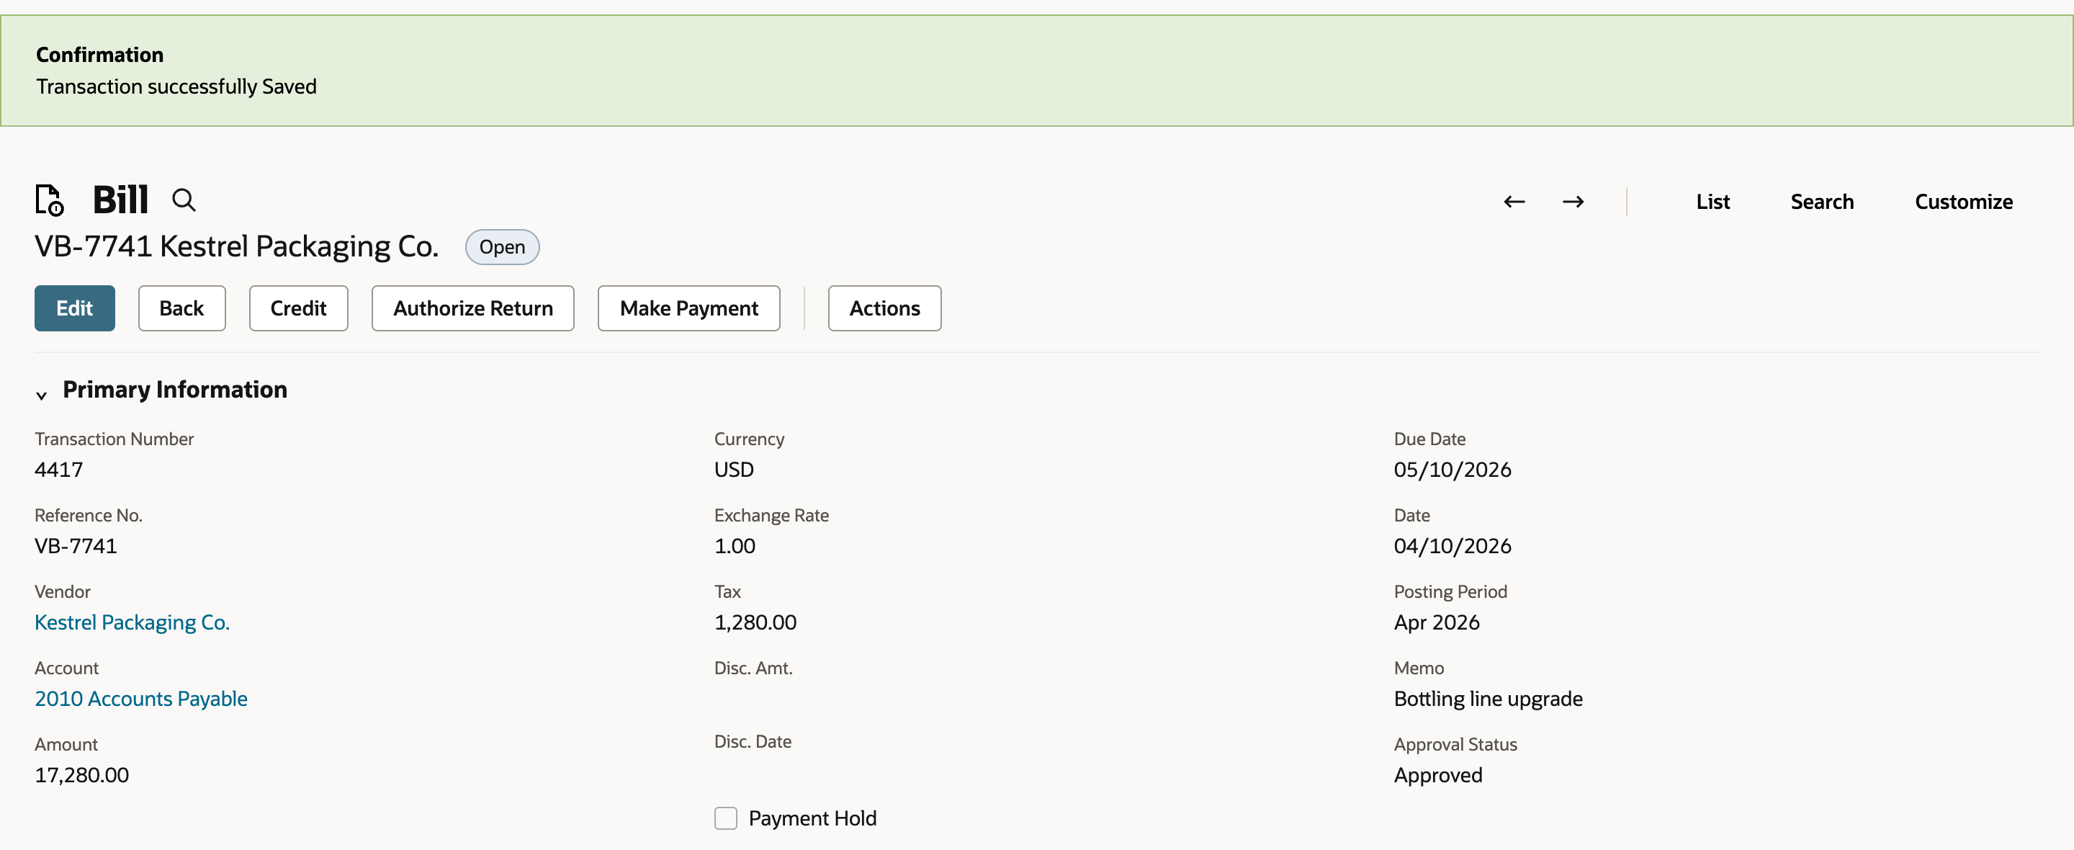The height and width of the screenshot is (850, 2074).
Task: Select the posting period Apr 2026
Action: pos(1437,622)
